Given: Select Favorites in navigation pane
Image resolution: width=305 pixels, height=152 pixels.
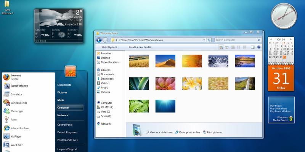Looking at the screenshot, I should click(104, 53).
